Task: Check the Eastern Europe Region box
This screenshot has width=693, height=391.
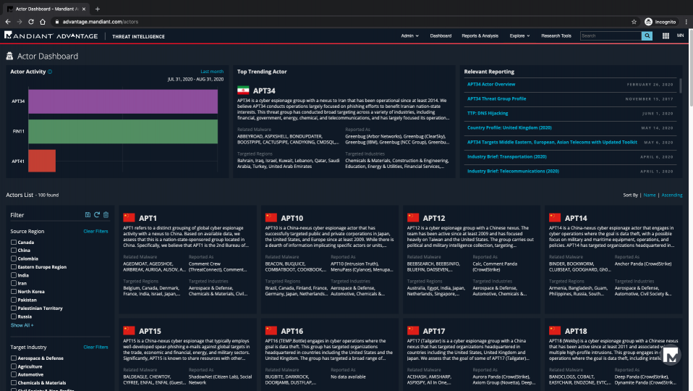Action: (14, 267)
